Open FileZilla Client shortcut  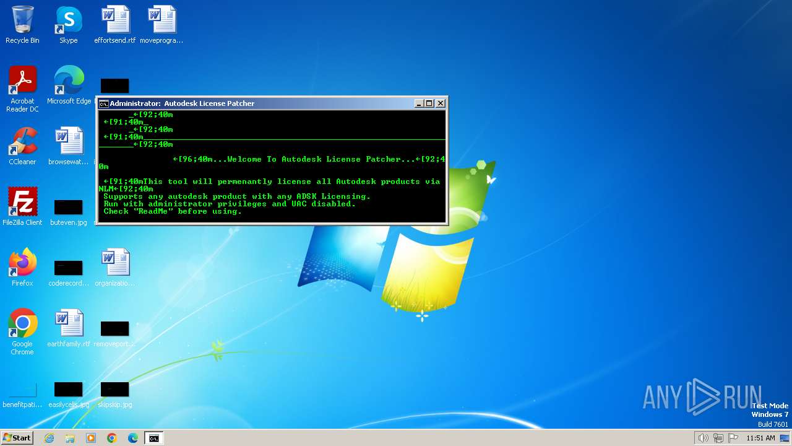point(22,207)
